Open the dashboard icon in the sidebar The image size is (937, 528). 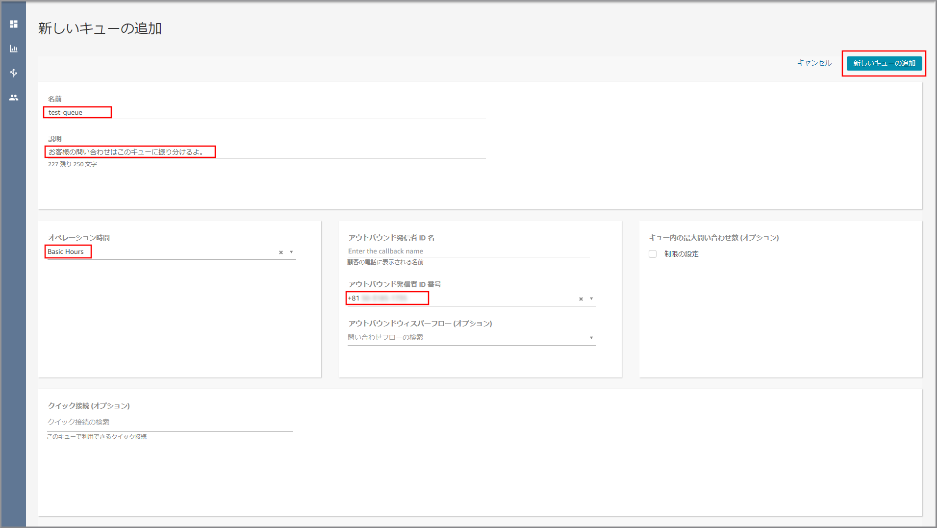tap(14, 24)
